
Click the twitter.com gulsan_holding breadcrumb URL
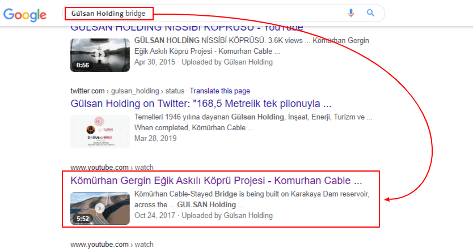128,91
